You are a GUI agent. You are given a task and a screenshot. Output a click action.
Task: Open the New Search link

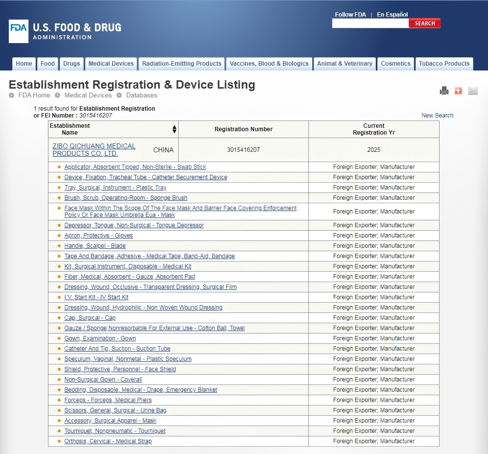(437, 115)
